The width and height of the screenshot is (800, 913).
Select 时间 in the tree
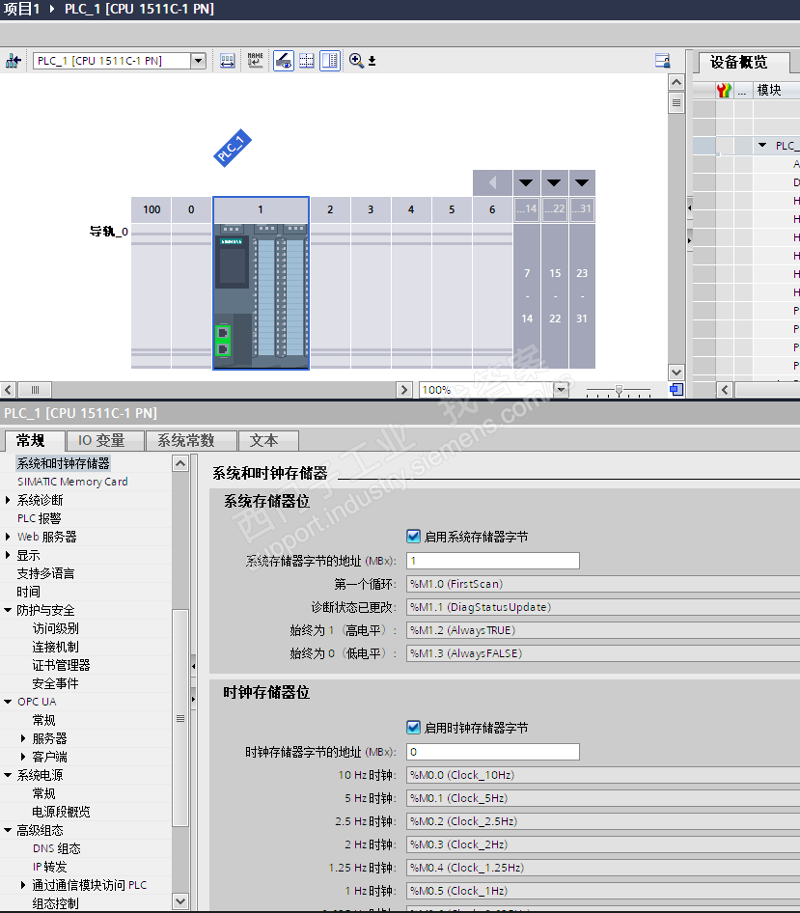tap(28, 592)
